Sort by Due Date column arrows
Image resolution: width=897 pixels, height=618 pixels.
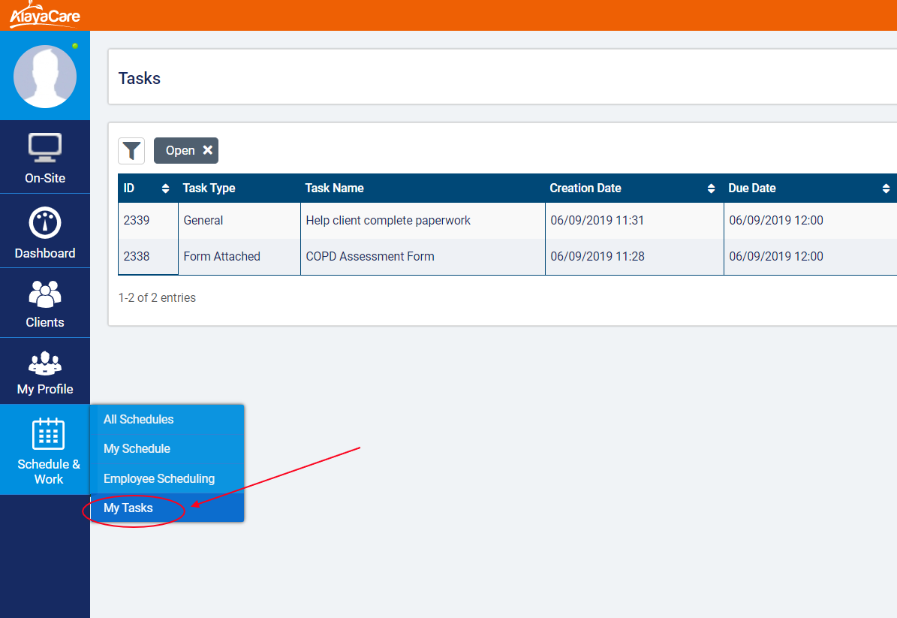click(886, 188)
